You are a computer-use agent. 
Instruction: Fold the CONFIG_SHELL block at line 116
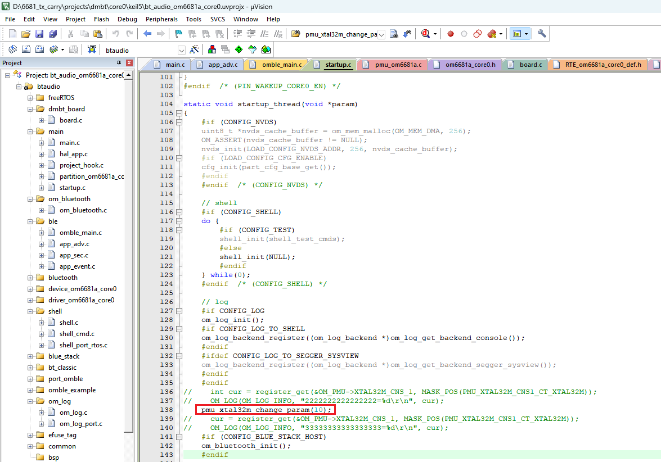tap(179, 212)
